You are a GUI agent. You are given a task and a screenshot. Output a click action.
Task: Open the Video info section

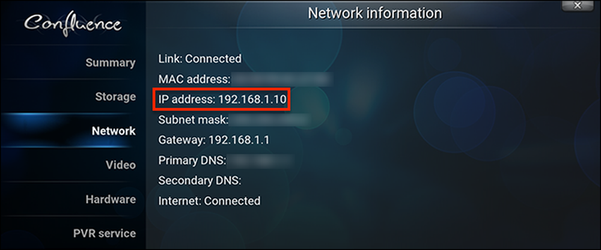[121, 165]
